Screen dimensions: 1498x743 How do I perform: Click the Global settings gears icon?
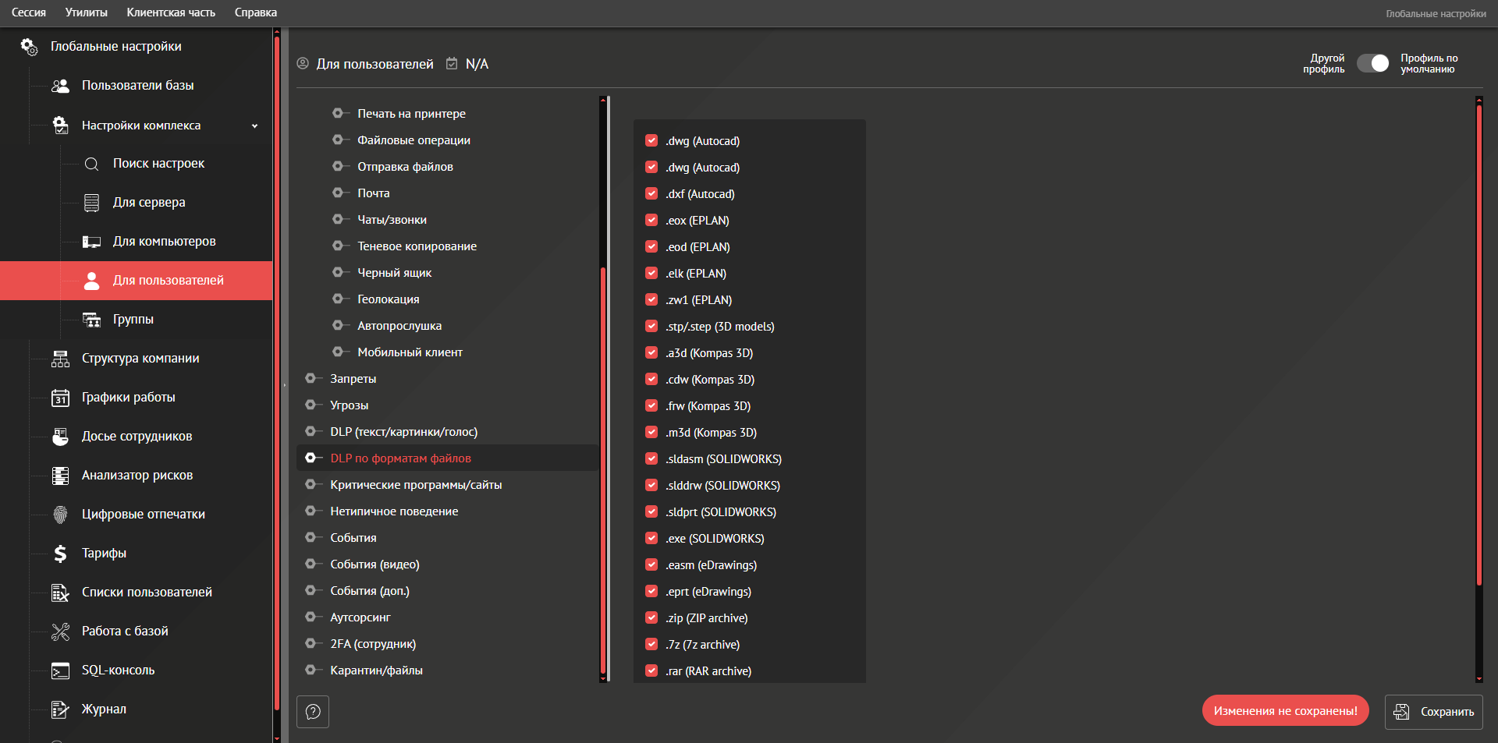point(29,47)
